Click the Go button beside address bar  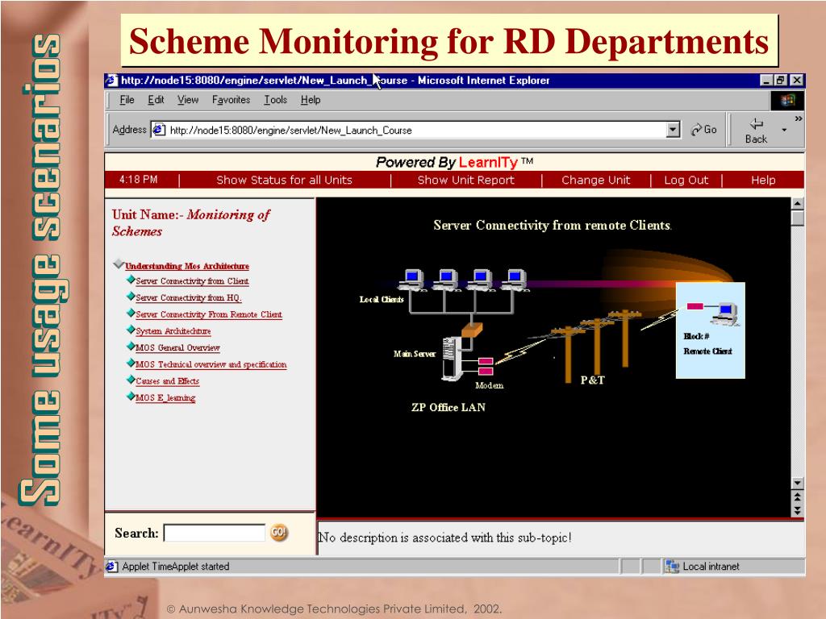[x=703, y=130]
